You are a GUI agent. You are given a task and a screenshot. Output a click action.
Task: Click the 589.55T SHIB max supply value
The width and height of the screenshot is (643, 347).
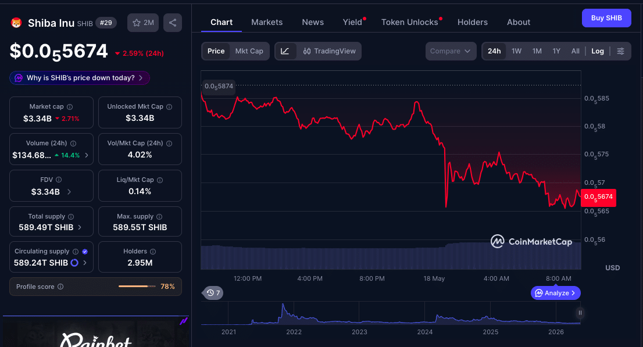[140, 227]
